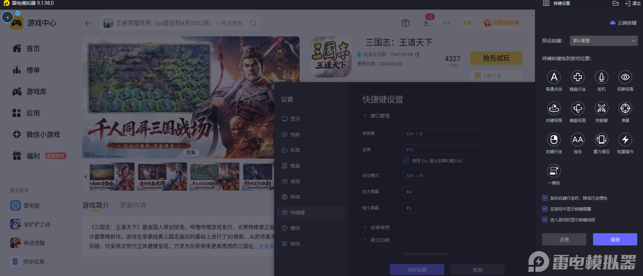Open 显示 settings category
Viewport: 643px width, 276px height.
311,119
